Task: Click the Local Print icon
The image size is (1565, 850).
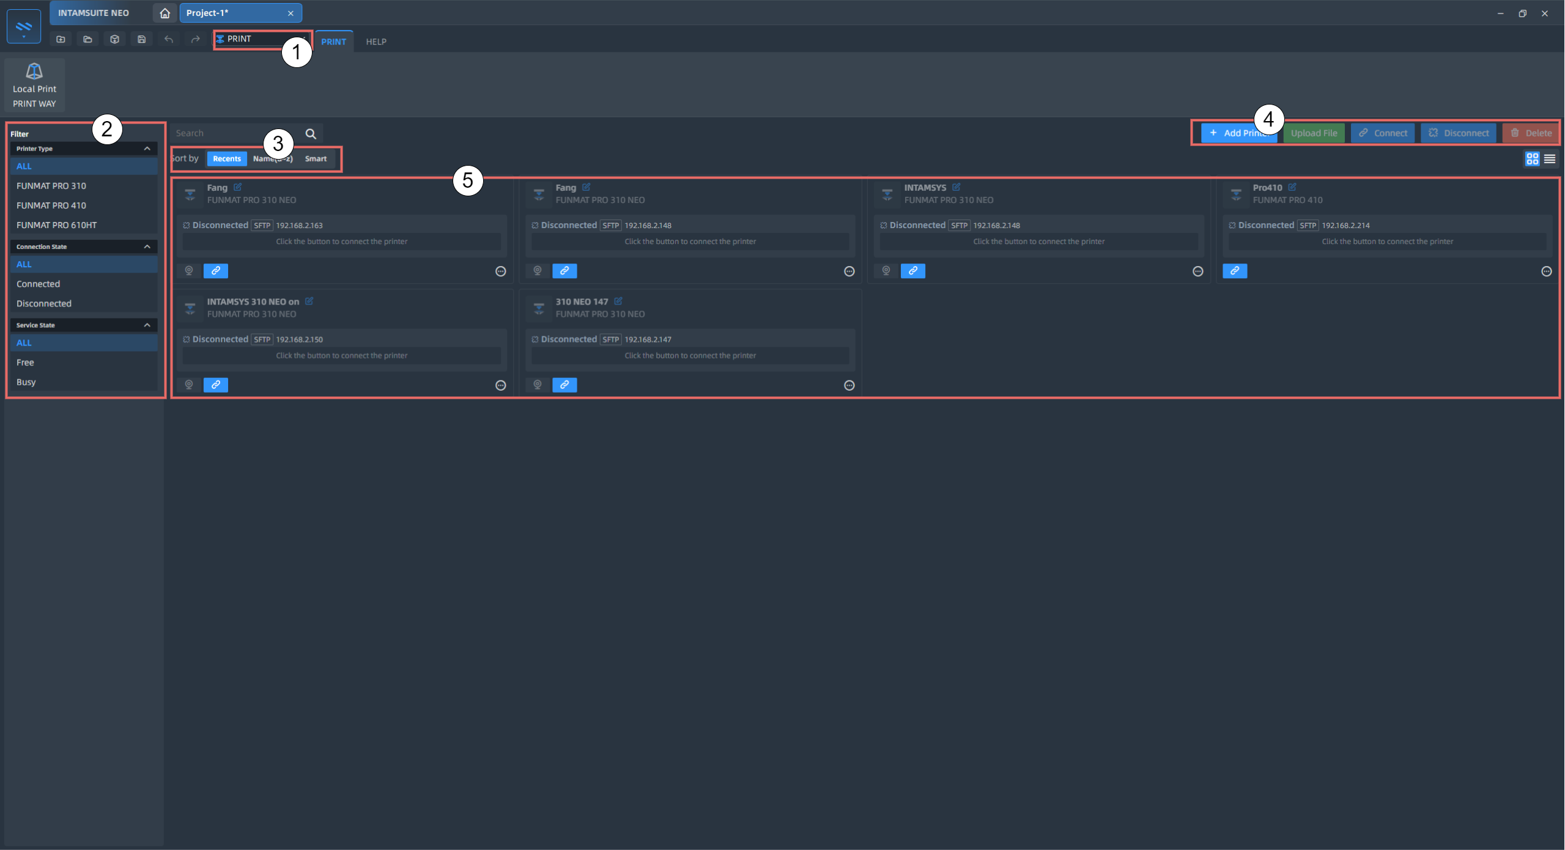Action: pos(34,72)
